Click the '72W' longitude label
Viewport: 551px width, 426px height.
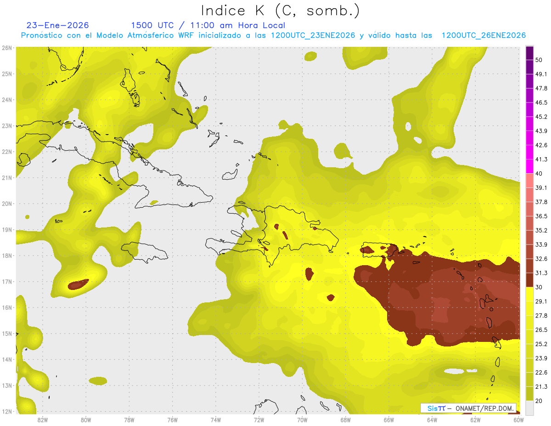[x=259, y=420]
